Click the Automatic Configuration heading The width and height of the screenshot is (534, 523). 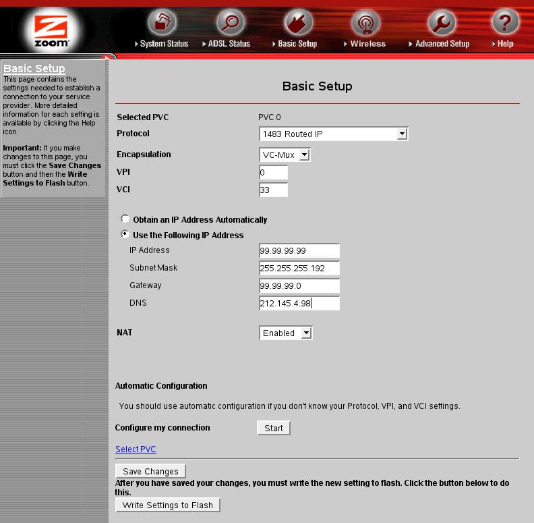point(161,385)
